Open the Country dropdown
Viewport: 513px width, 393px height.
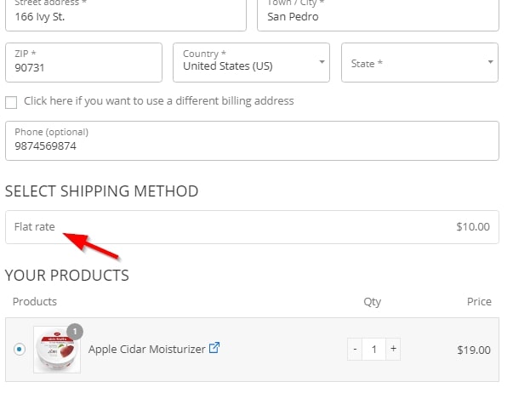(251, 62)
